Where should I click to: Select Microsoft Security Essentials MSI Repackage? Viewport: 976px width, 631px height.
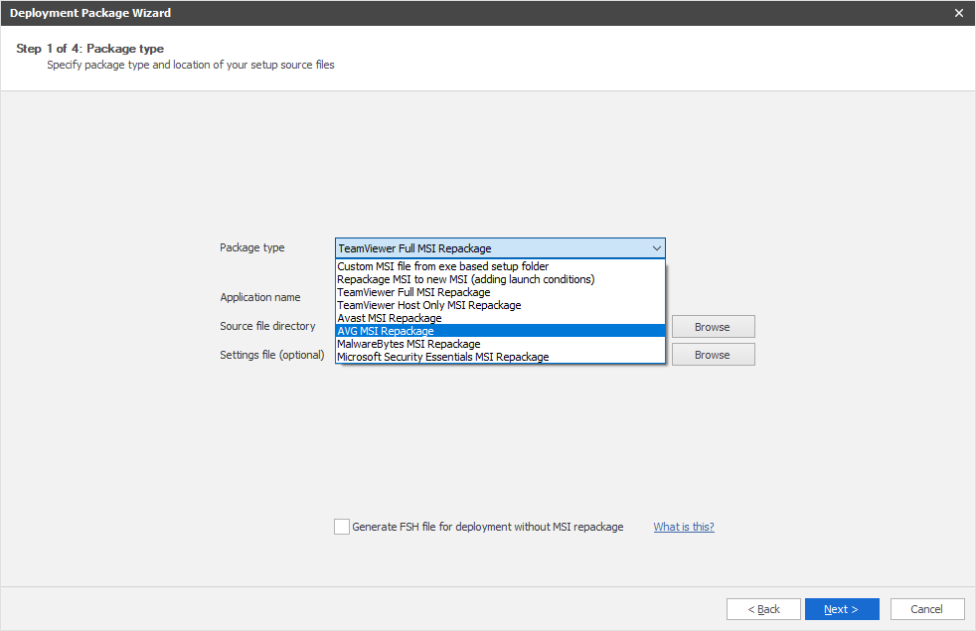[500, 357]
